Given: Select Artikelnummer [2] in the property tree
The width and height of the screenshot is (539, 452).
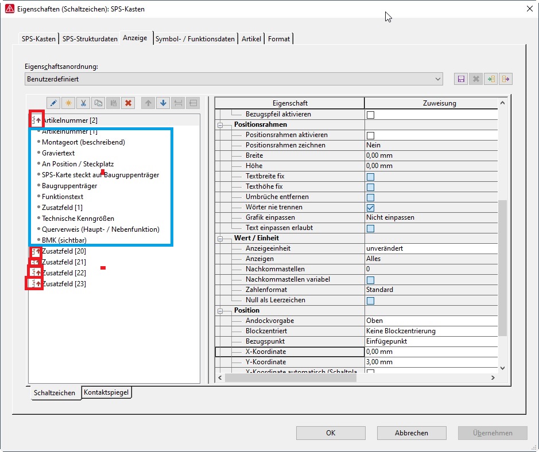Looking at the screenshot, I should coord(70,120).
